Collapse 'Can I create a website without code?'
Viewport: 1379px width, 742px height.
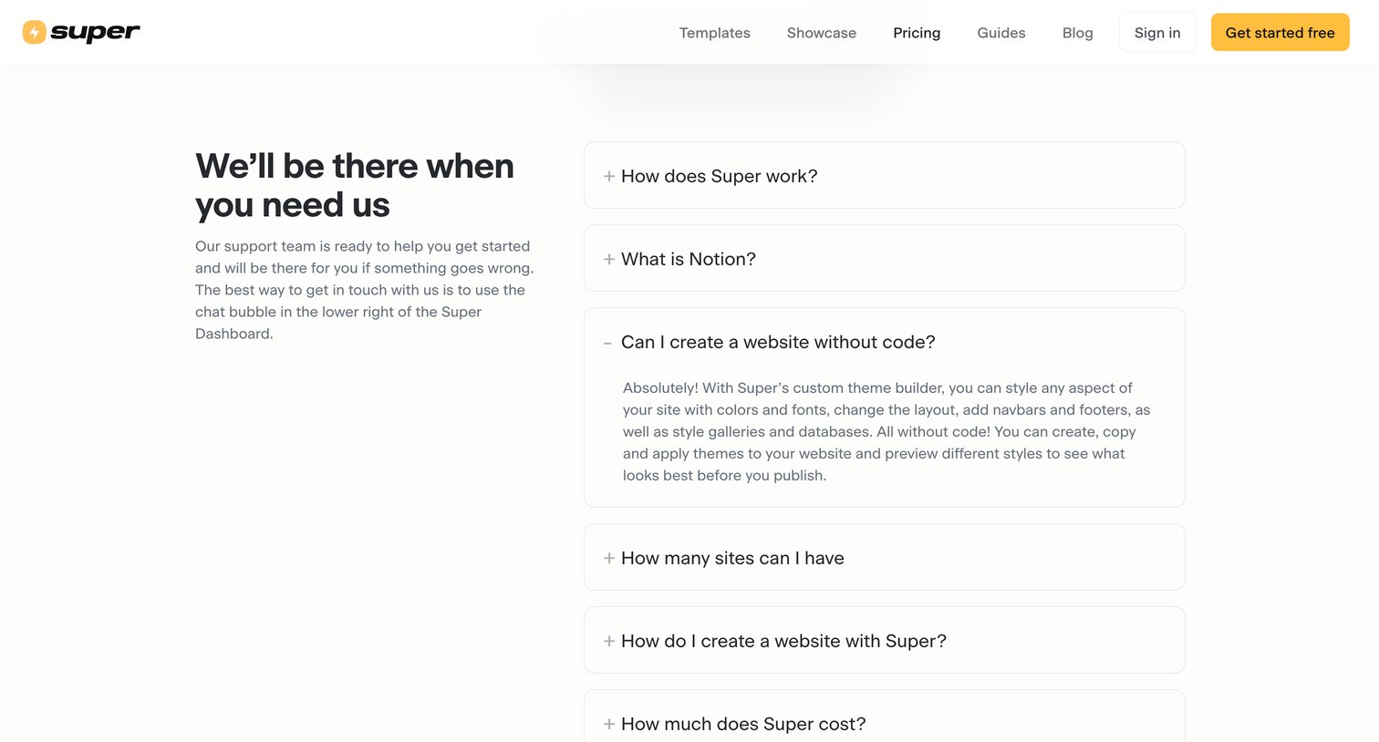tap(884, 342)
